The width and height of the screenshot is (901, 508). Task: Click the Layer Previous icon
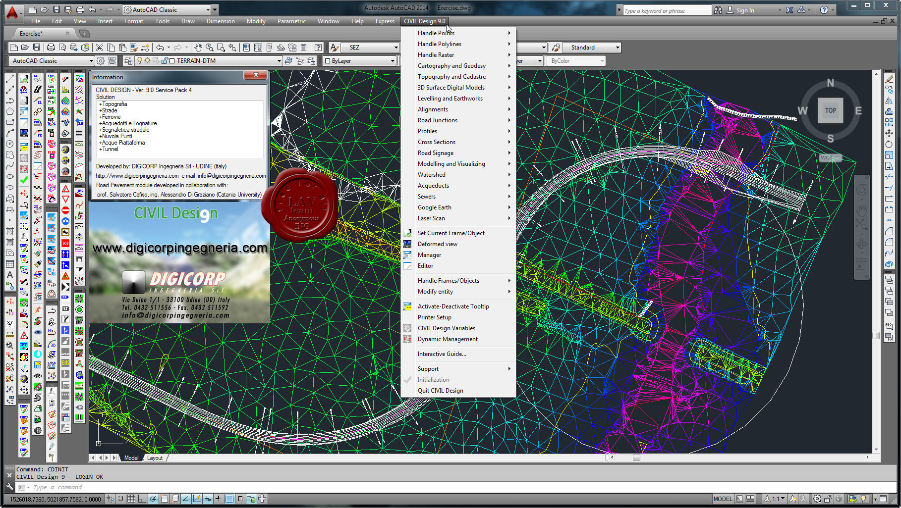point(300,61)
